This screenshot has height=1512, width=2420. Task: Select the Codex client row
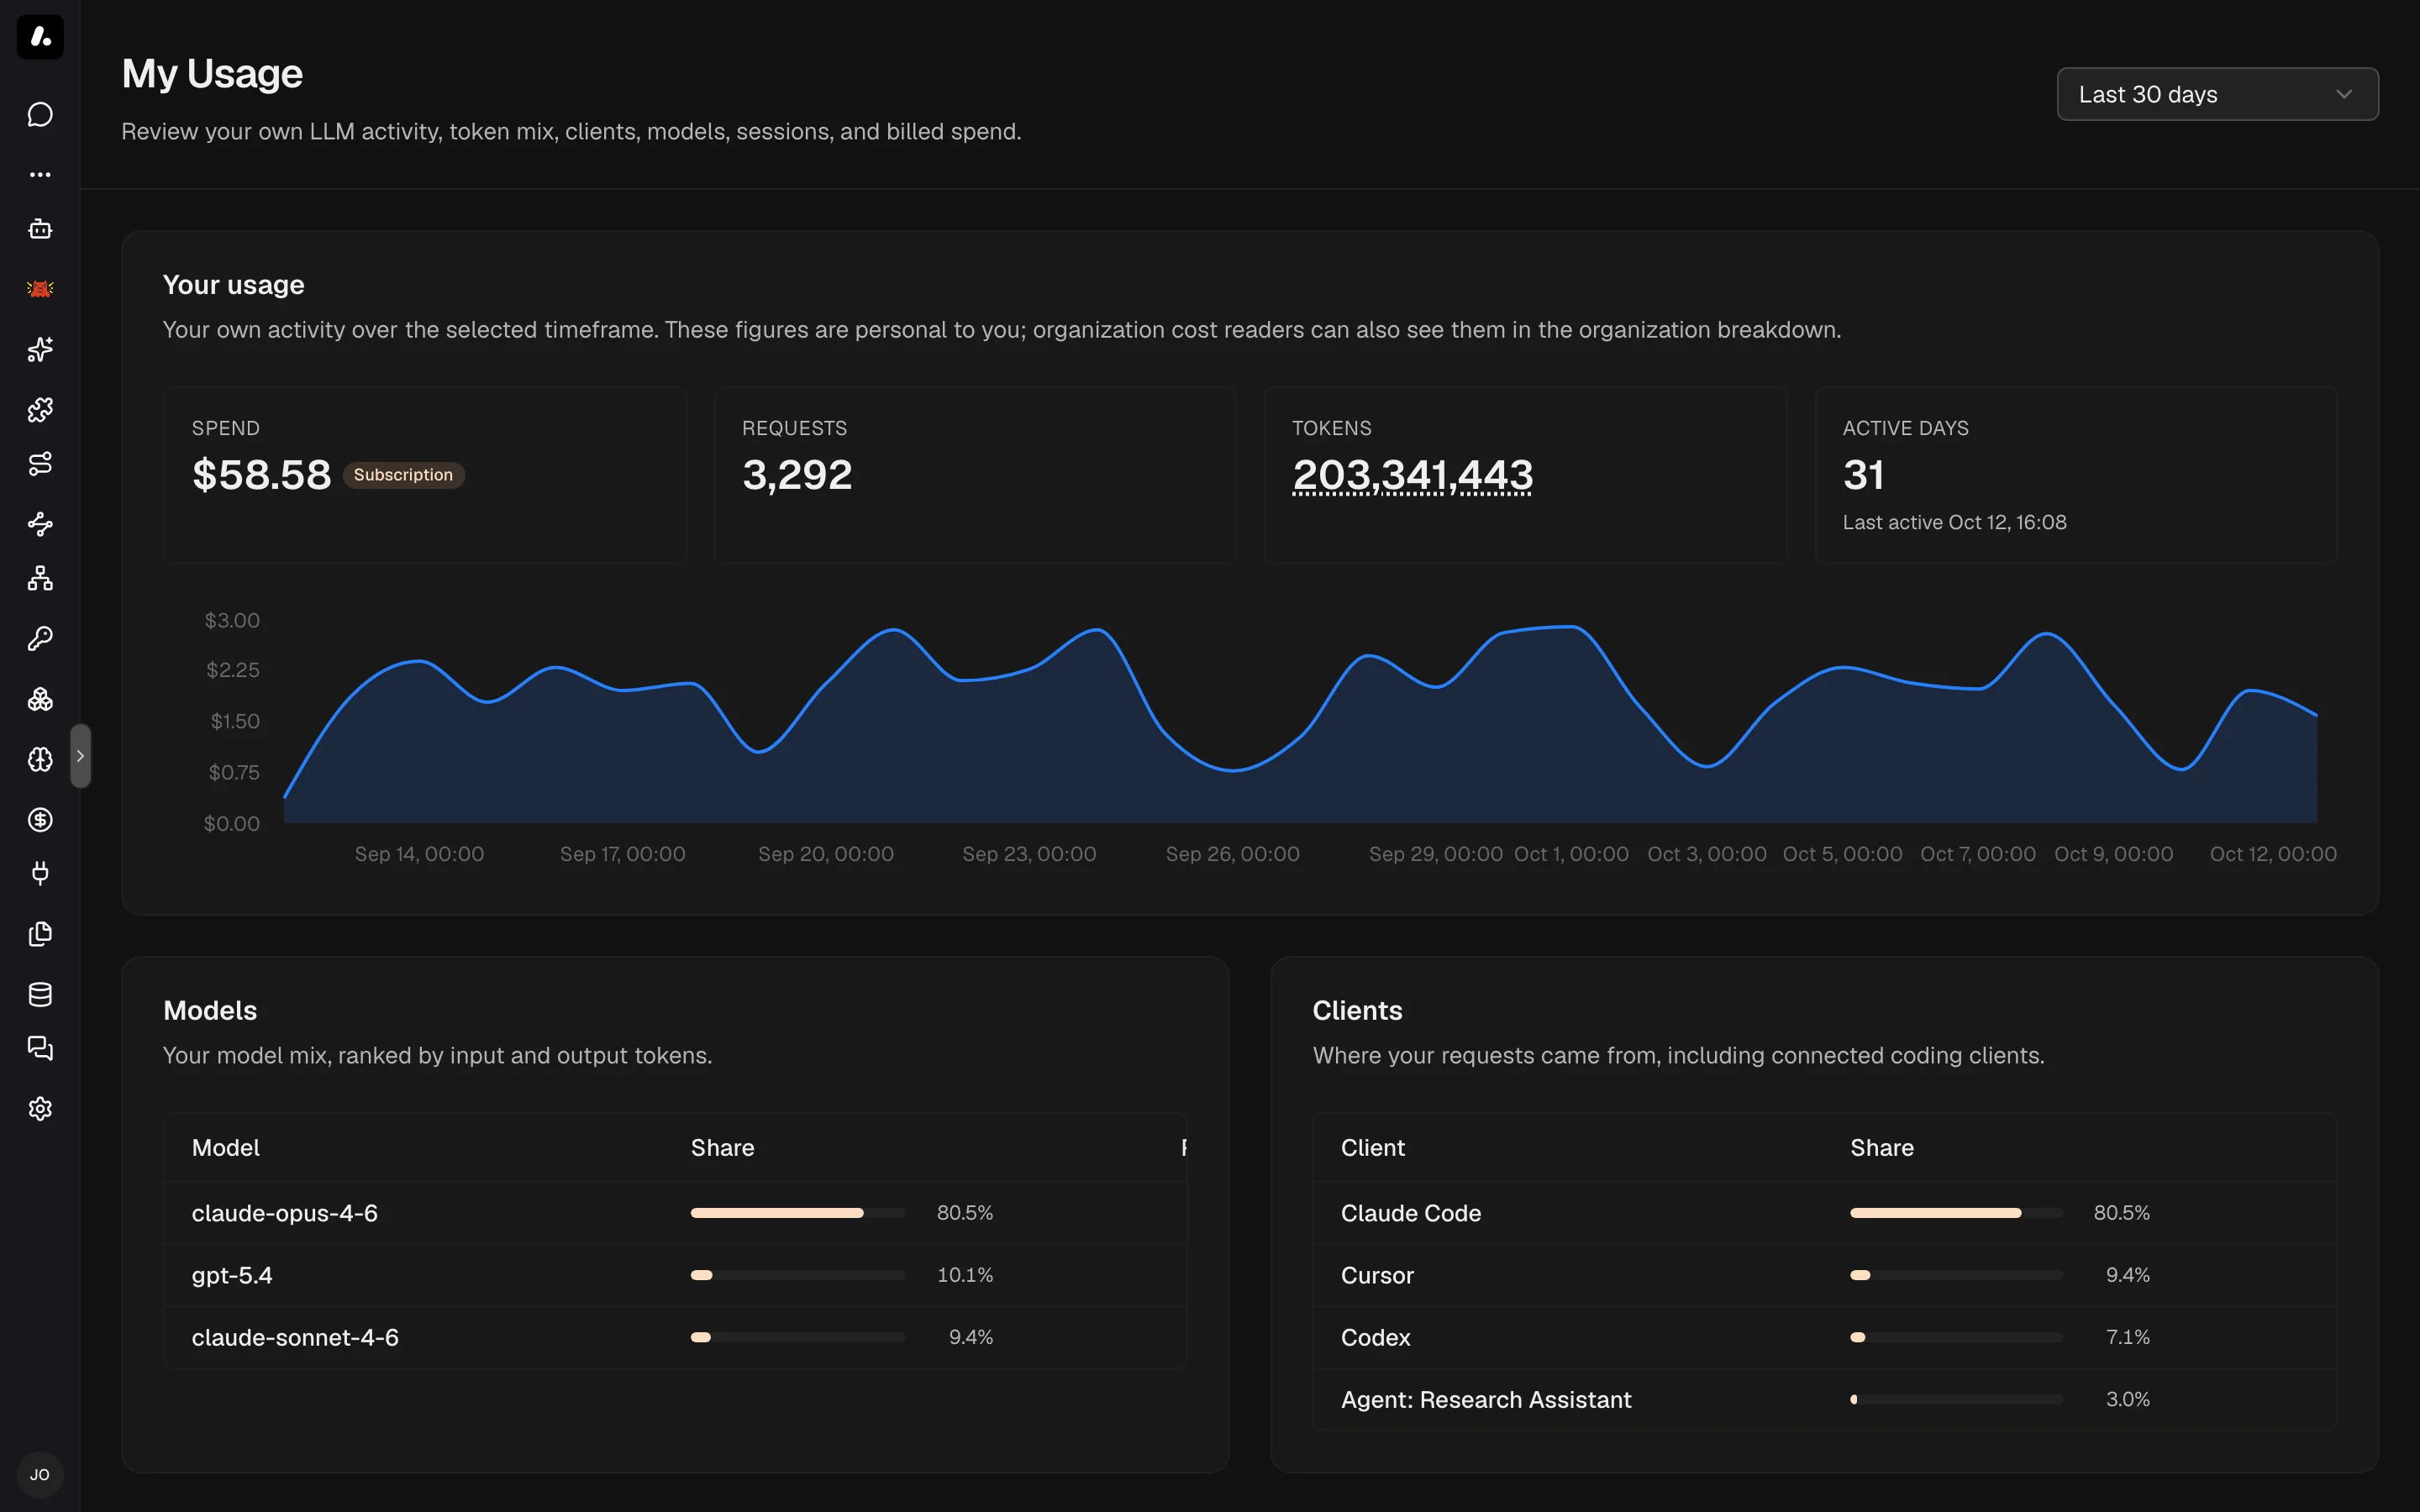pos(1824,1337)
